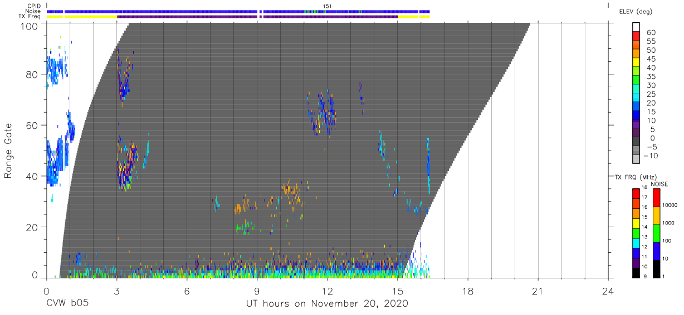Click the purple TX Freq bar segment near 6 UT
This screenshot has width=684, height=315.
[188, 17]
